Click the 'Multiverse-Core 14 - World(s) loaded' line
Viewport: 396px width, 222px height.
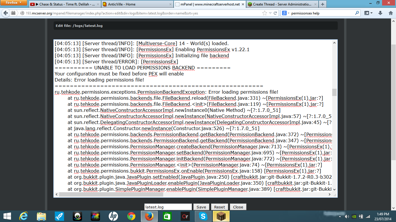141,43
